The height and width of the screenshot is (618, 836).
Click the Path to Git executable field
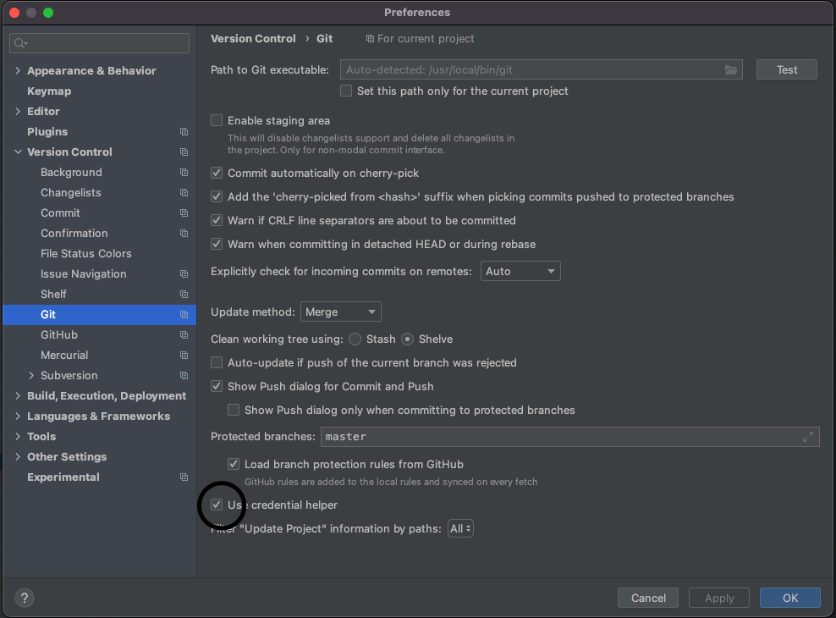tap(542, 70)
